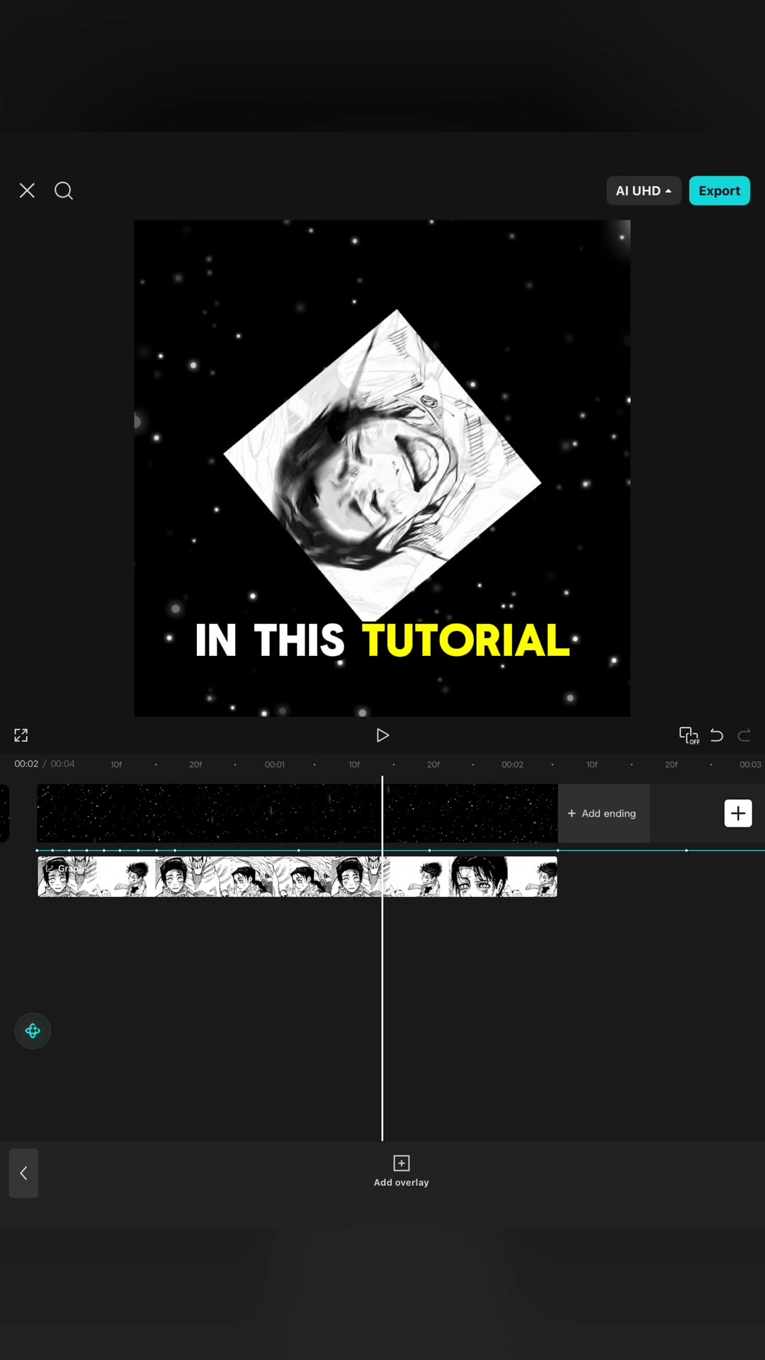
Task: Toggle the OFF comparison icon
Action: (688, 735)
